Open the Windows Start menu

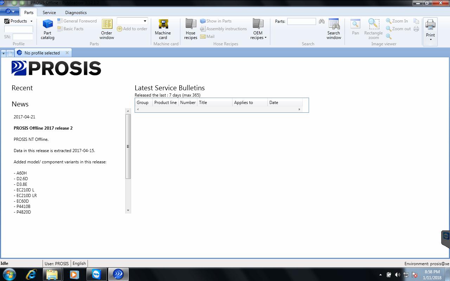point(9,274)
